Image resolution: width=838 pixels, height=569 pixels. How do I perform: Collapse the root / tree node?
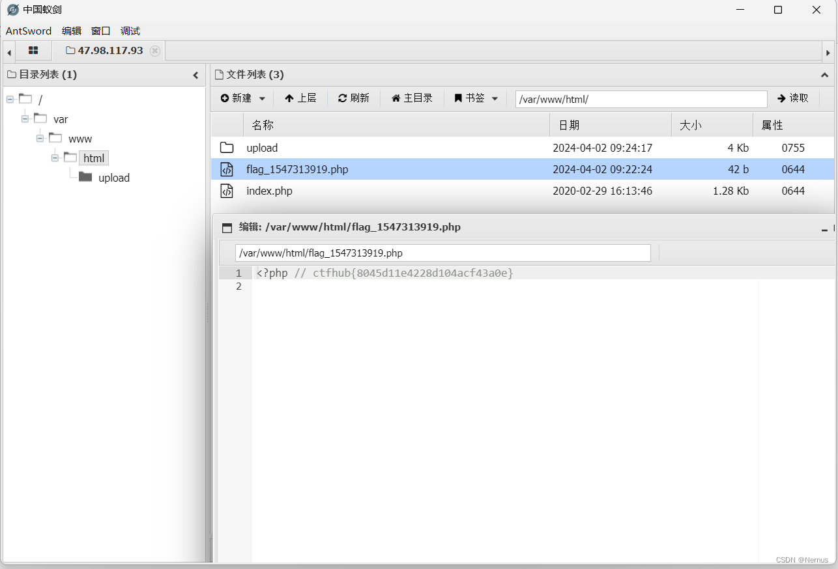10,100
